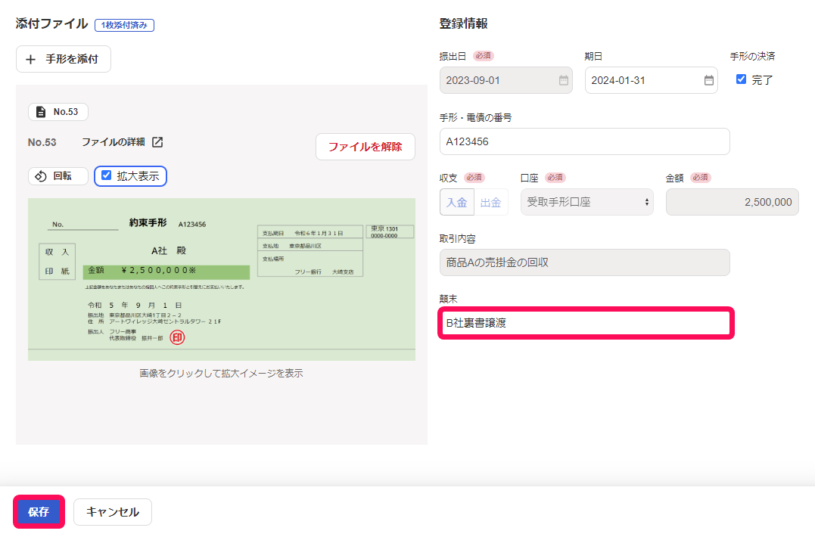Click the caption 画像をクリックして拡大イメージを表示
The width and height of the screenshot is (815, 537).
(x=222, y=374)
